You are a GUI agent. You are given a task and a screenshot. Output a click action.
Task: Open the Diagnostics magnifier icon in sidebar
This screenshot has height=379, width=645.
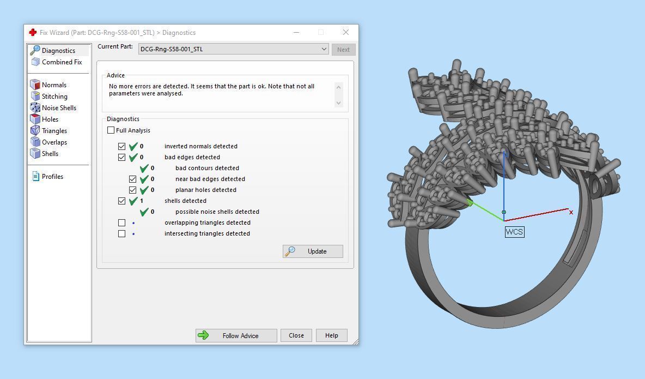(35, 50)
